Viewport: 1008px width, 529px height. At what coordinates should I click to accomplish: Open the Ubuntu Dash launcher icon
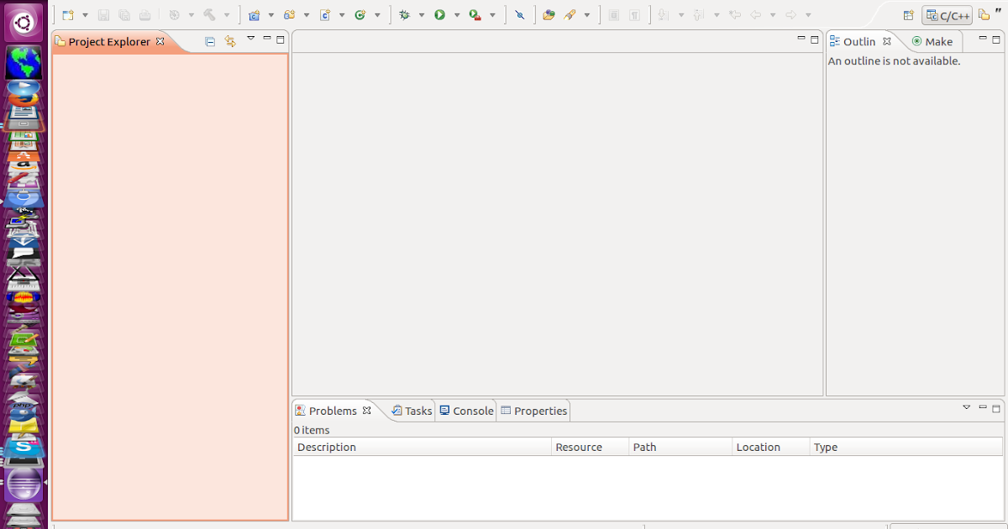[24, 23]
